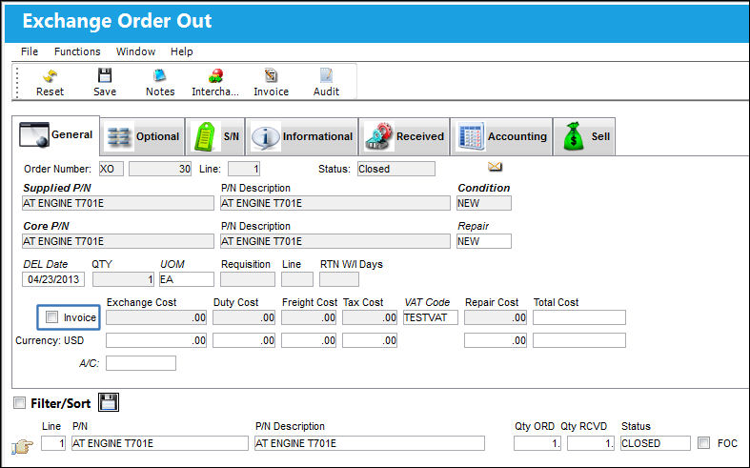Click the Total Cost field in the Invoice row
750x468 pixels.
[x=579, y=317]
